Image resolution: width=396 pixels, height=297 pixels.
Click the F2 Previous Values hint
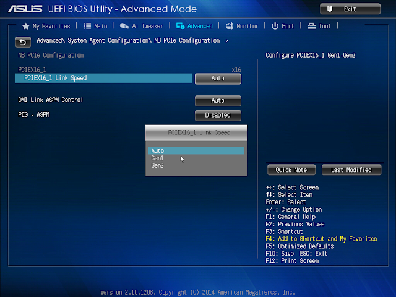295,224
